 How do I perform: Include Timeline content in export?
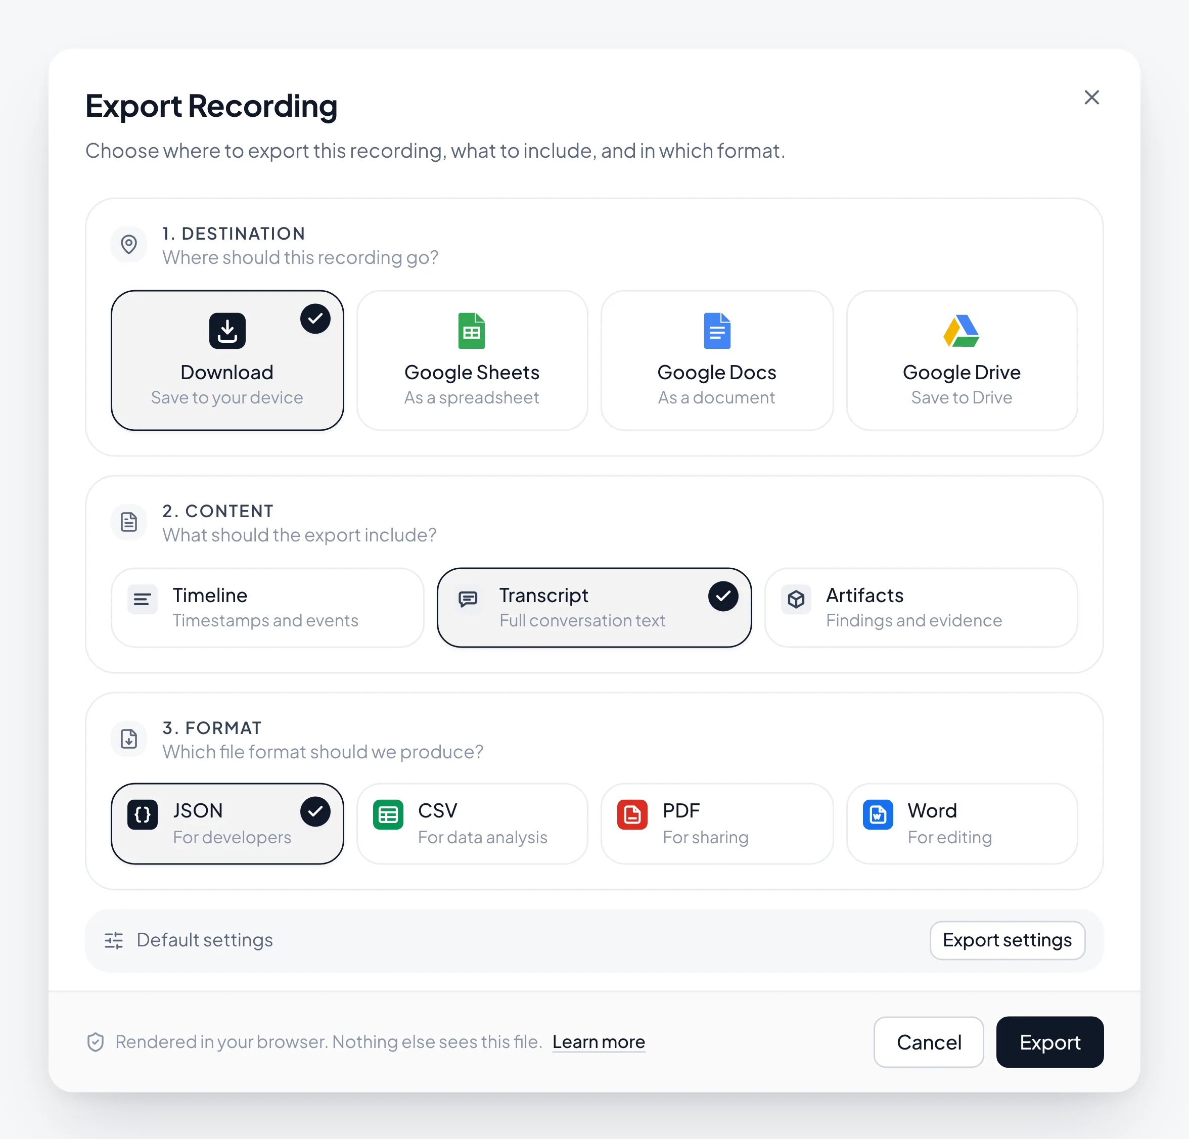(267, 607)
